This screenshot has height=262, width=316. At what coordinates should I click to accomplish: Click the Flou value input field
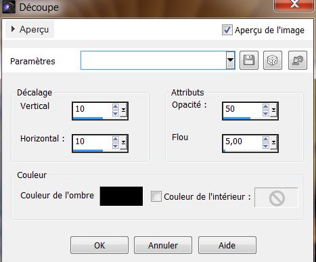click(242, 141)
